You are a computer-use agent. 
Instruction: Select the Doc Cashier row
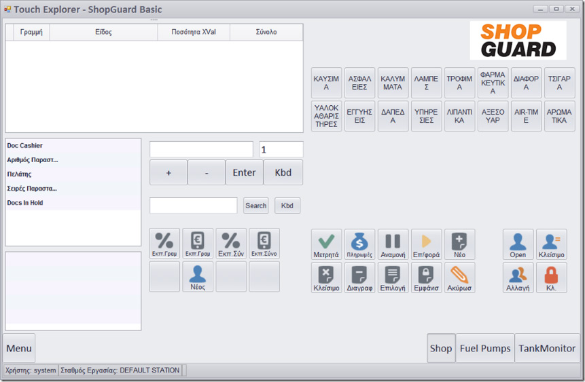(x=73, y=145)
